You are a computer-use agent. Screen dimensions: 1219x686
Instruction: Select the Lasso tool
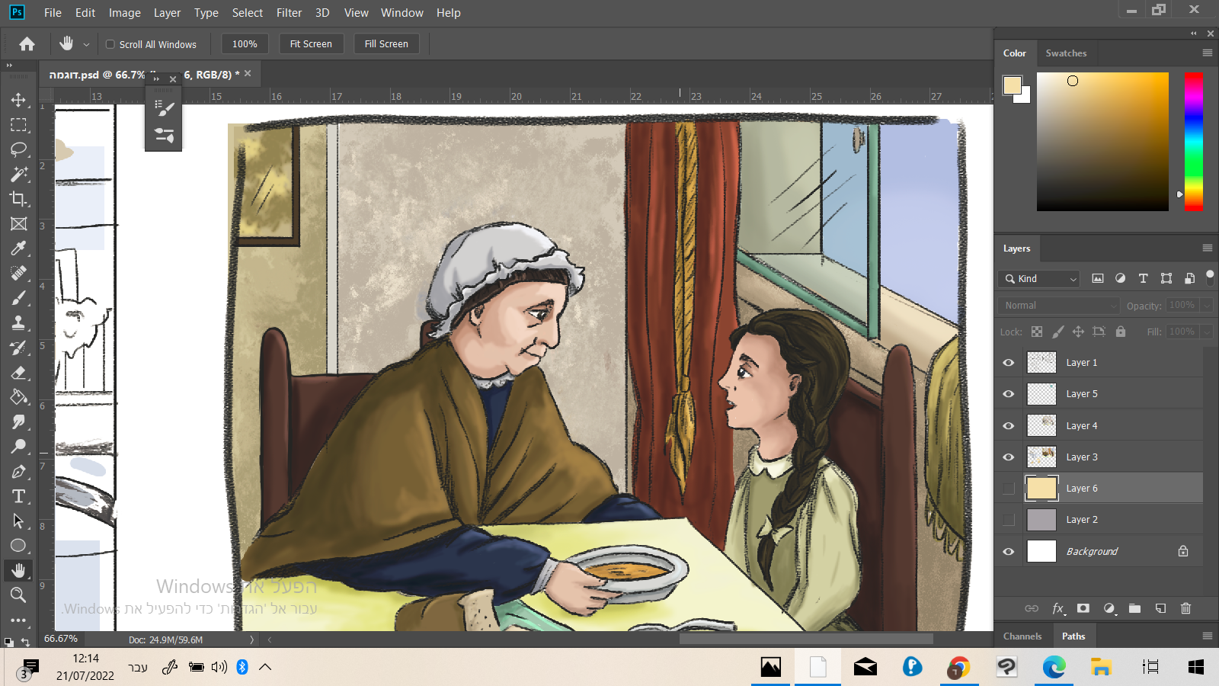tap(18, 149)
